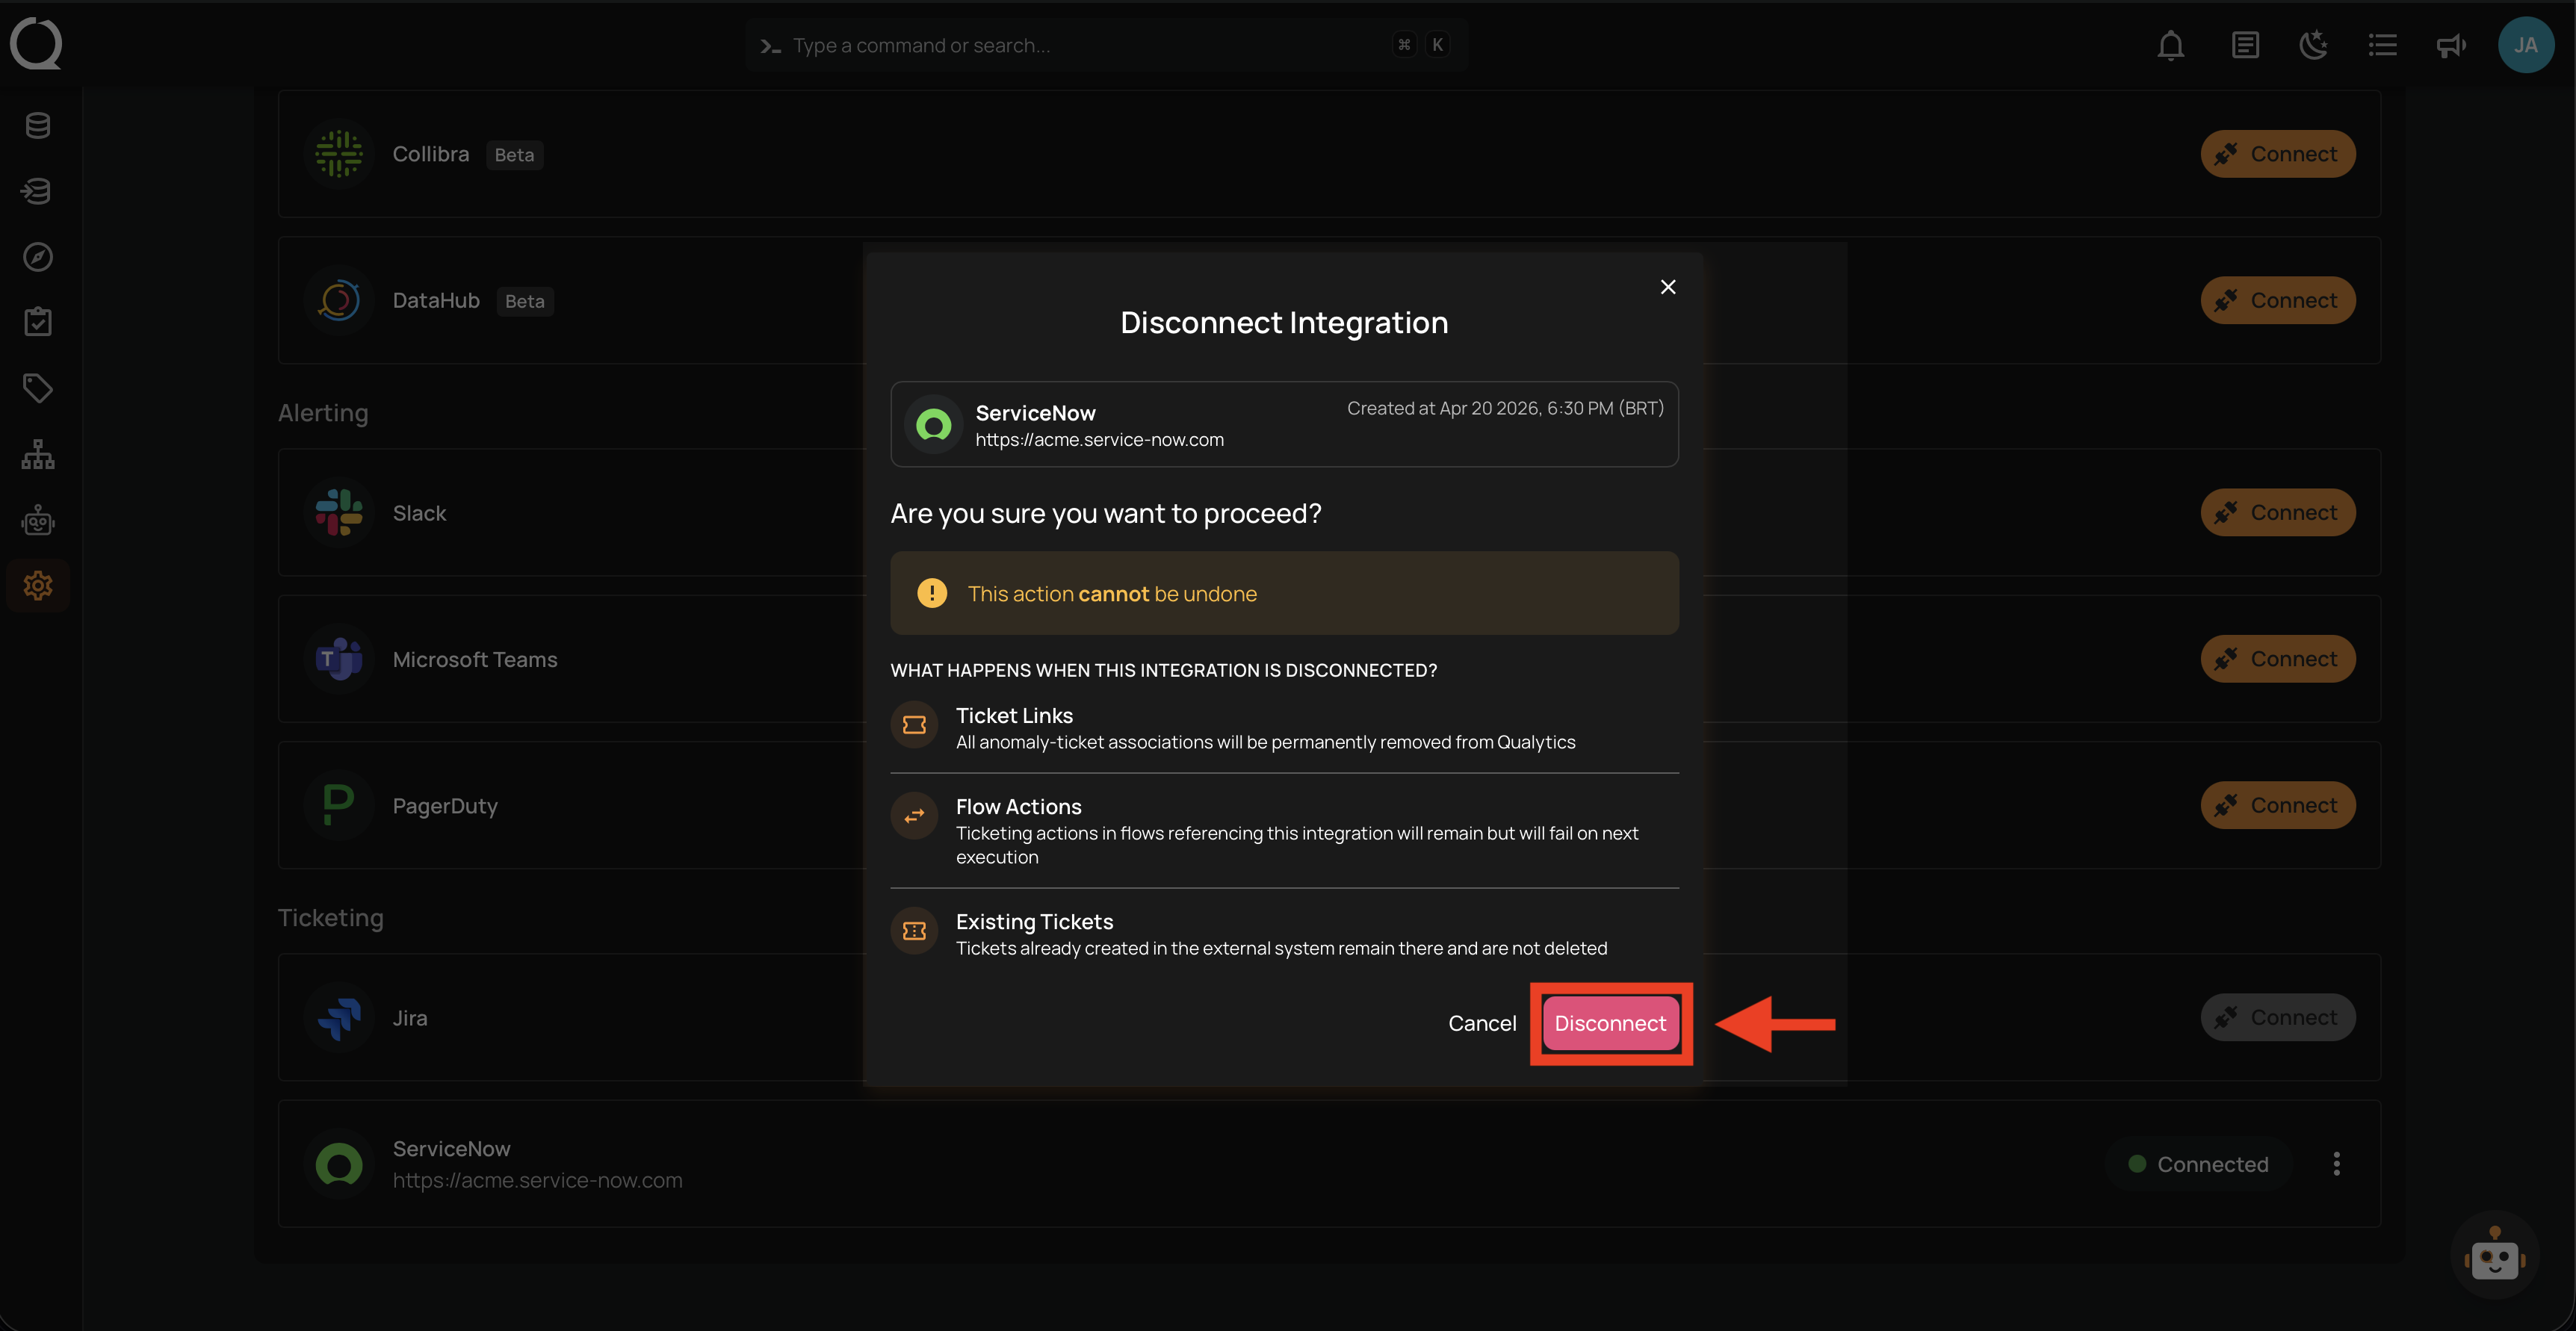Open the JA user avatar menu
The height and width of the screenshot is (1331, 2576).
[2526, 45]
